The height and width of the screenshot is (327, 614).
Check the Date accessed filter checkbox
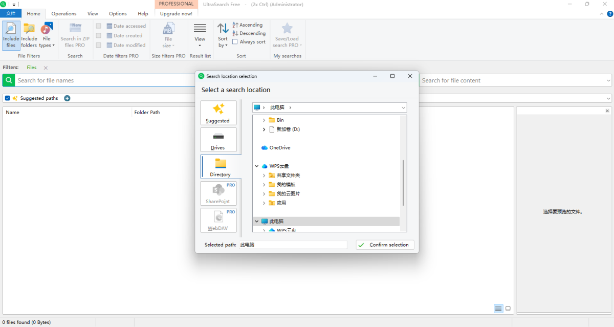[98, 26]
